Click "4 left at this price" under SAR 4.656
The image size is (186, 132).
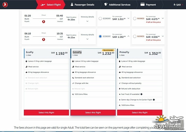click(x=153, y=40)
